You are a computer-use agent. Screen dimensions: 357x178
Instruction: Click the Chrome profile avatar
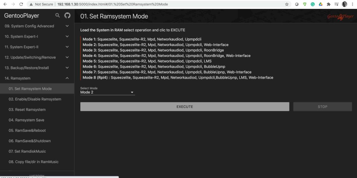(344, 4)
